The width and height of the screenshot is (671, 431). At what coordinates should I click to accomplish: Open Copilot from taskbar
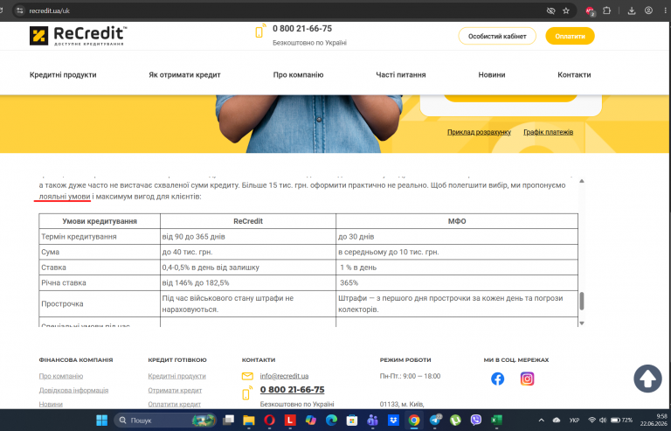point(311,421)
